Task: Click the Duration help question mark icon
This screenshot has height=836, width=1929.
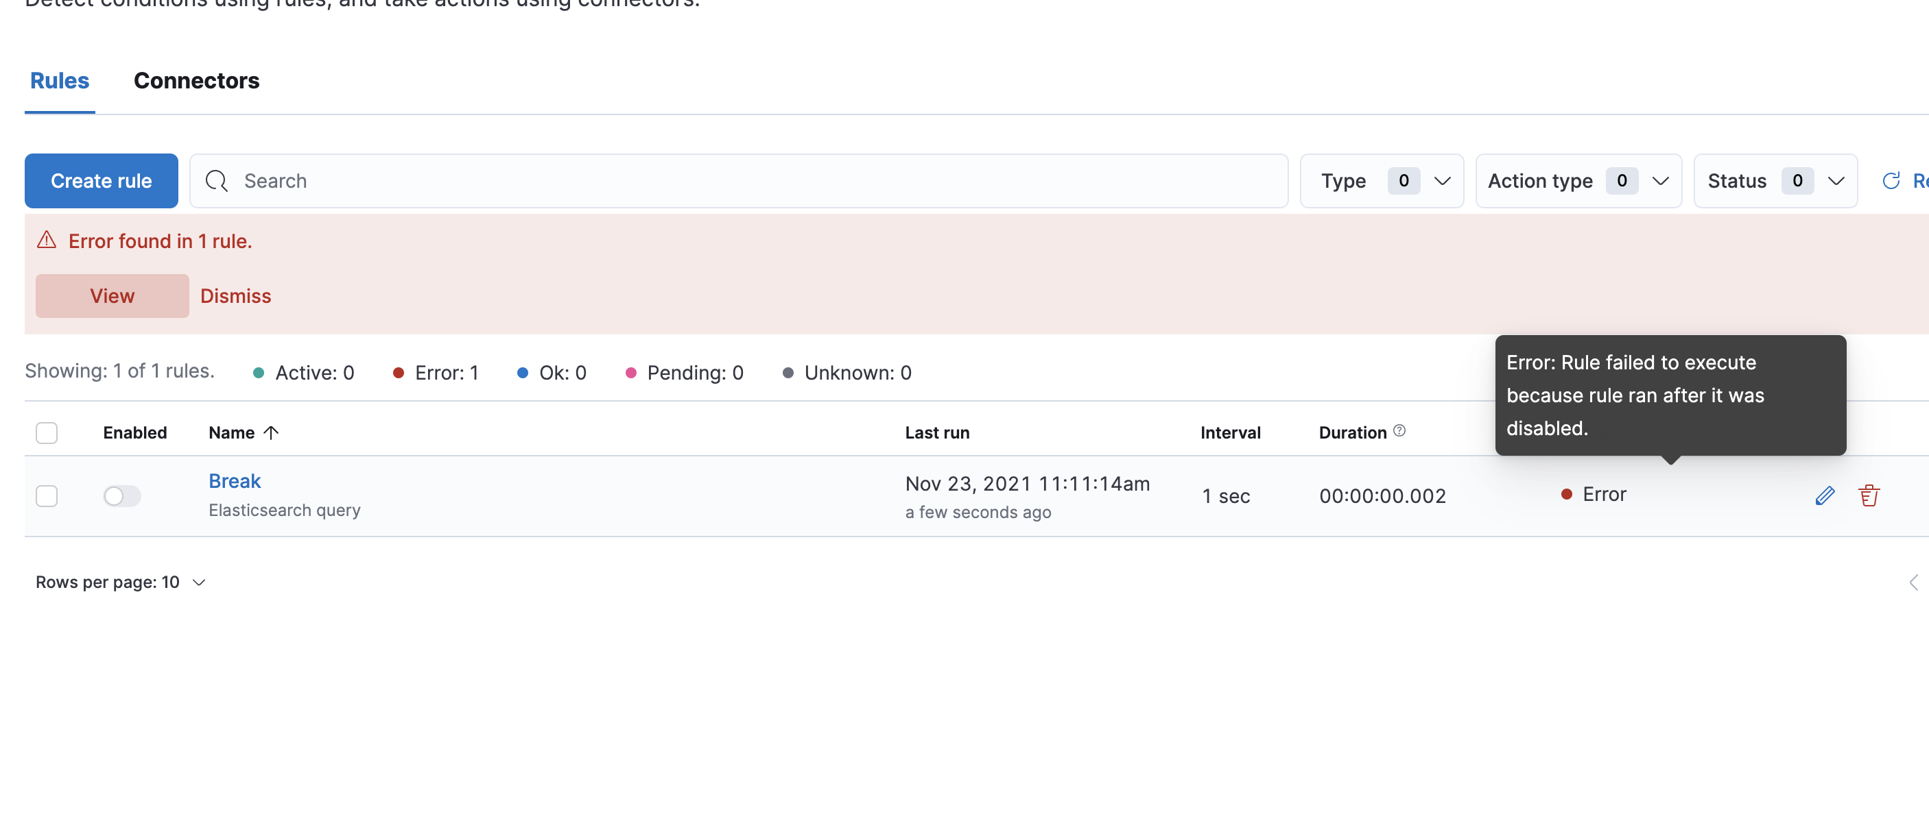Action: point(1399,431)
